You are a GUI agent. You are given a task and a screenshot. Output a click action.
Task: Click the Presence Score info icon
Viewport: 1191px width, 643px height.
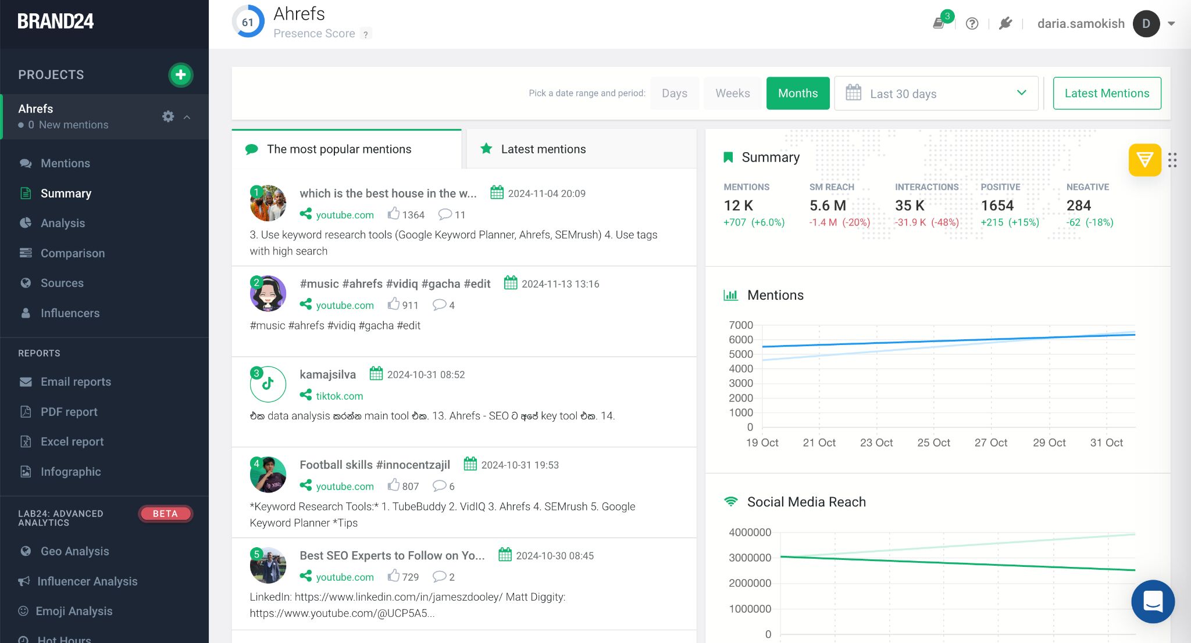click(x=365, y=34)
